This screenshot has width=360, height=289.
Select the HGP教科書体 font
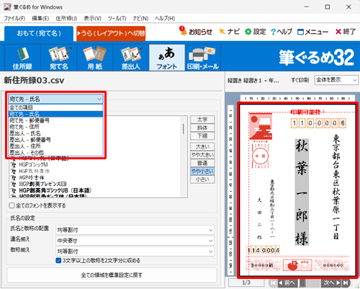coord(35,171)
